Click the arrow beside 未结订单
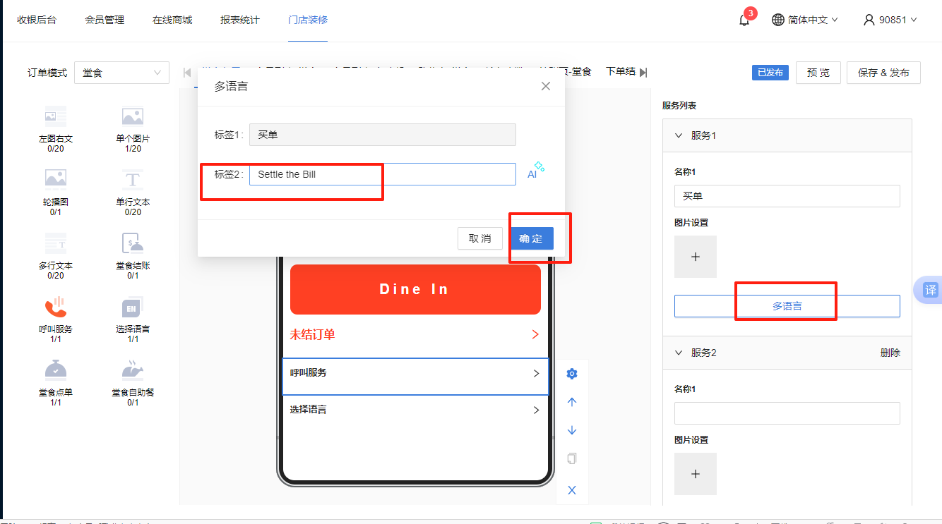942x524 pixels. 535,334
